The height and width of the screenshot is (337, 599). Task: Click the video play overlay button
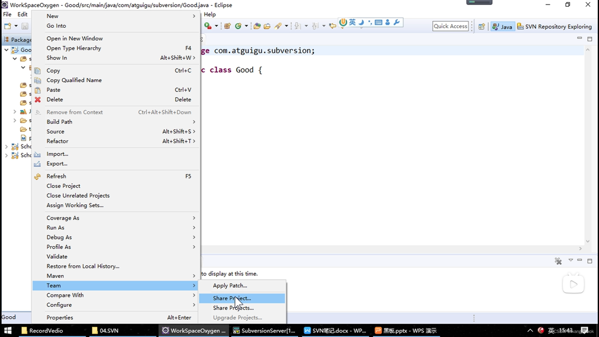click(573, 284)
